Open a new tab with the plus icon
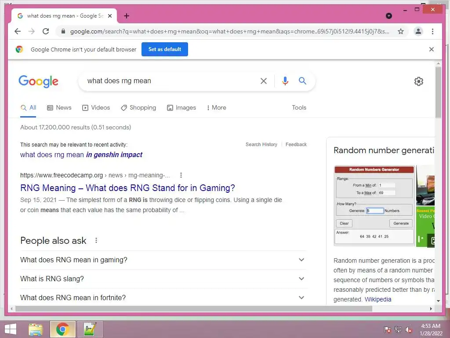This screenshot has width=450, height=338. [x=127, y=16]
